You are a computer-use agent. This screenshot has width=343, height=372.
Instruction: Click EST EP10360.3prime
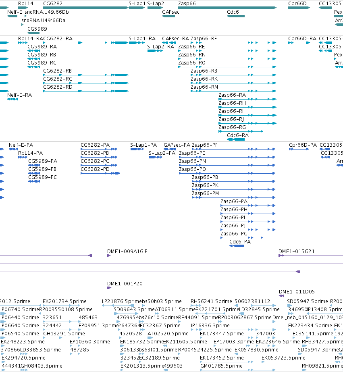[x=89, y=342]
